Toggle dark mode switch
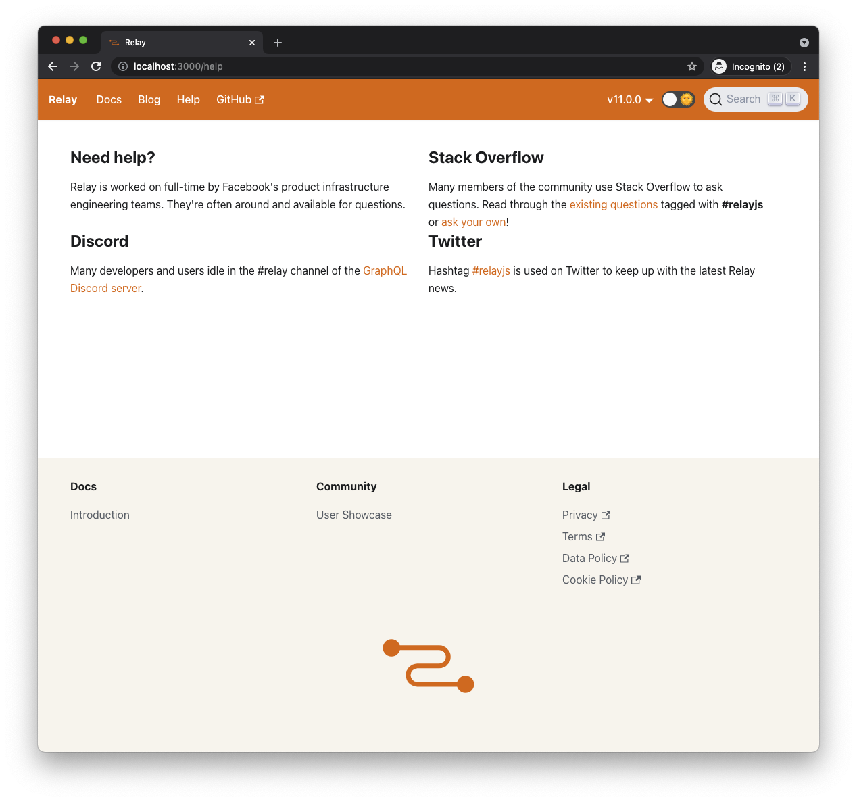857x802 pixels. [x=679, y=99]
